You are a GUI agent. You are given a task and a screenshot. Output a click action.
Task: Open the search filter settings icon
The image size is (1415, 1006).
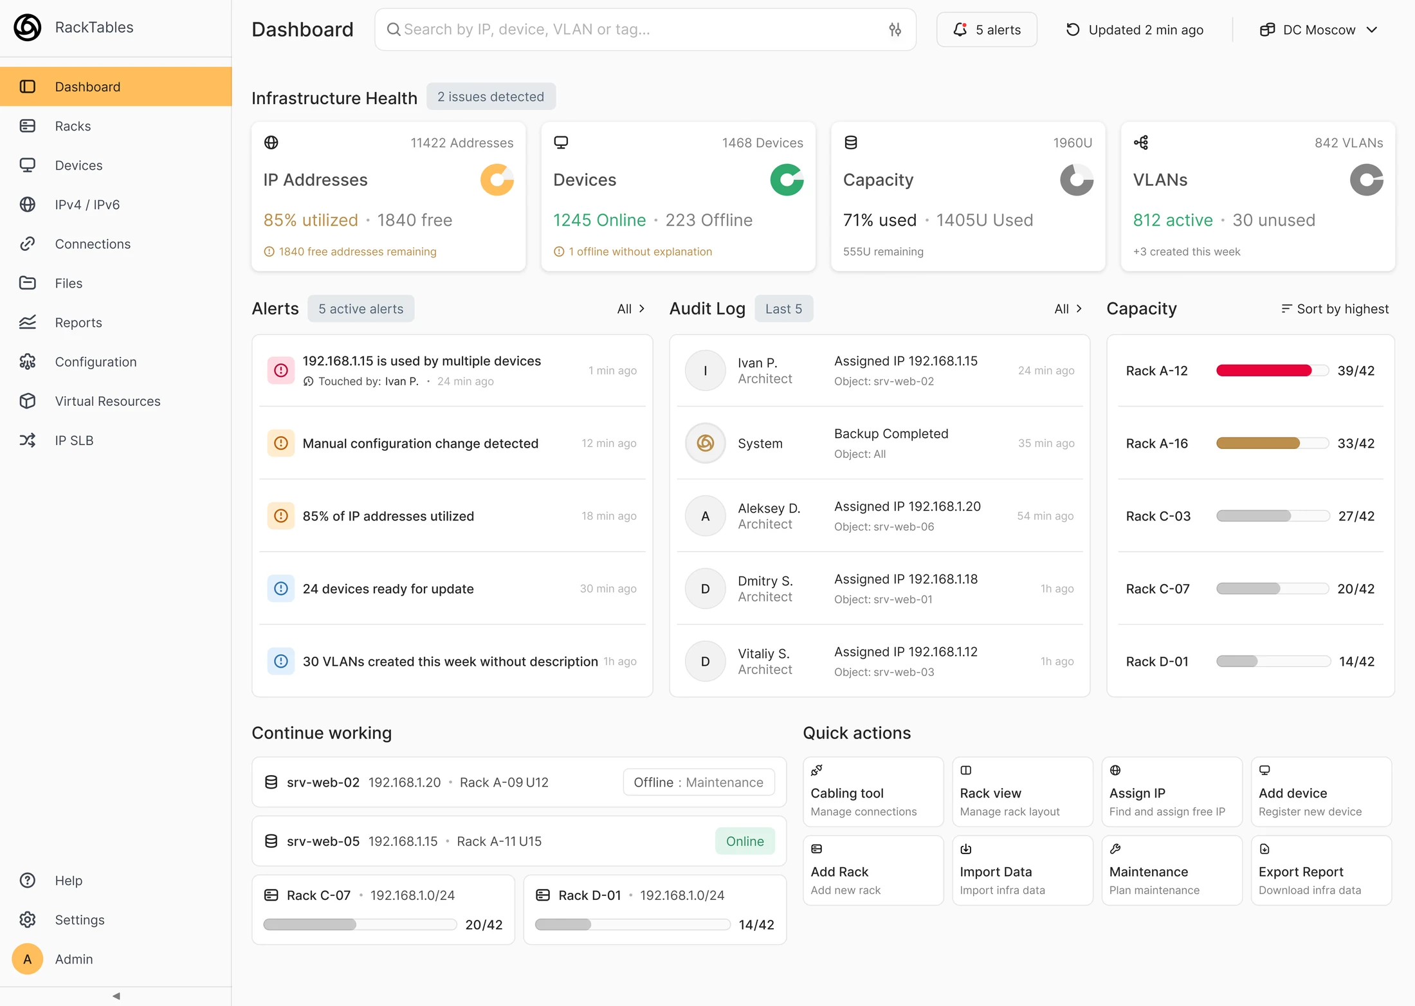(895, 30)
